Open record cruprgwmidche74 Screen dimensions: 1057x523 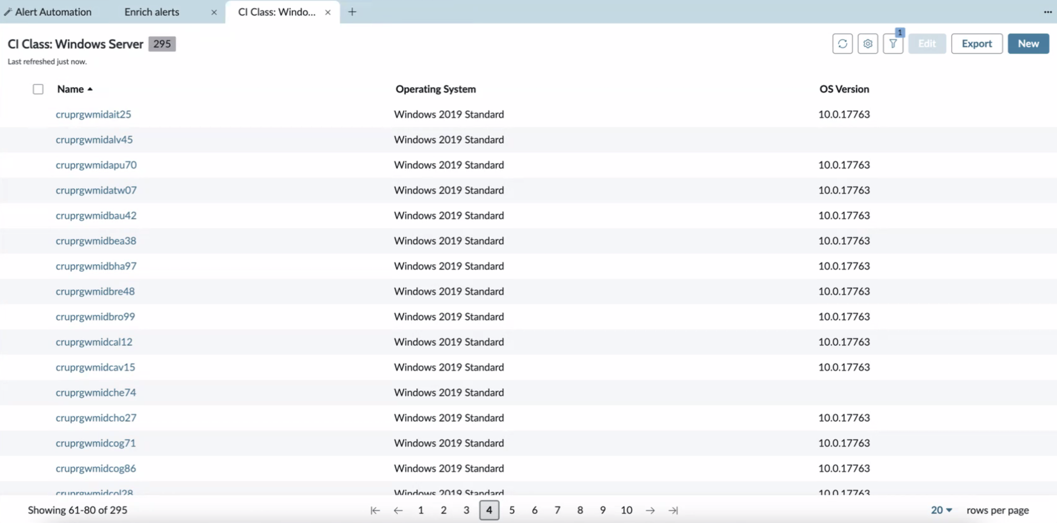pos(96,393)
